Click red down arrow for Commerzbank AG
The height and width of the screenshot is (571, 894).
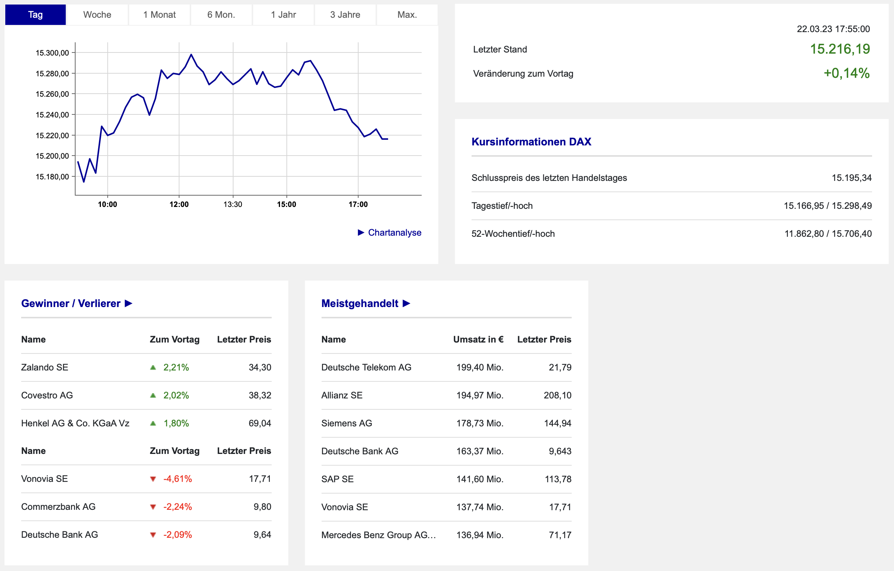point(153,507)
